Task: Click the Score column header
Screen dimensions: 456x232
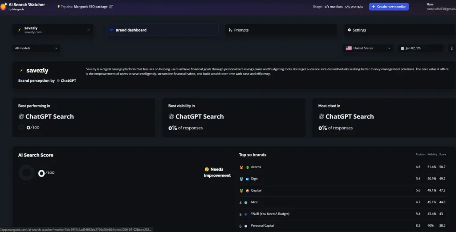Action: tap(443, 154)
